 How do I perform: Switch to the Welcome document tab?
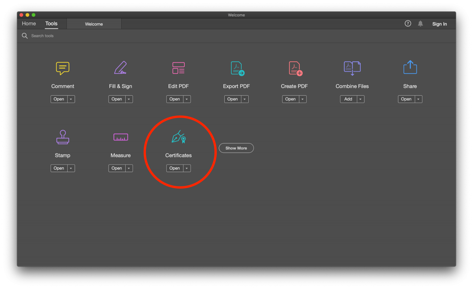click(x=94, y=24)
